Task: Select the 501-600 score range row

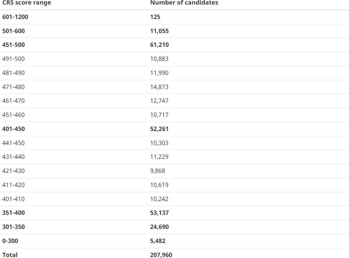Action: 174,31
